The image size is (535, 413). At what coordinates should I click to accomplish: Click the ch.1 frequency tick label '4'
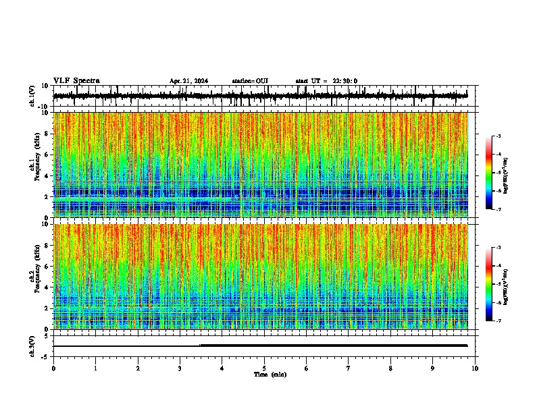pyautogui.click(x=47, y=176)
